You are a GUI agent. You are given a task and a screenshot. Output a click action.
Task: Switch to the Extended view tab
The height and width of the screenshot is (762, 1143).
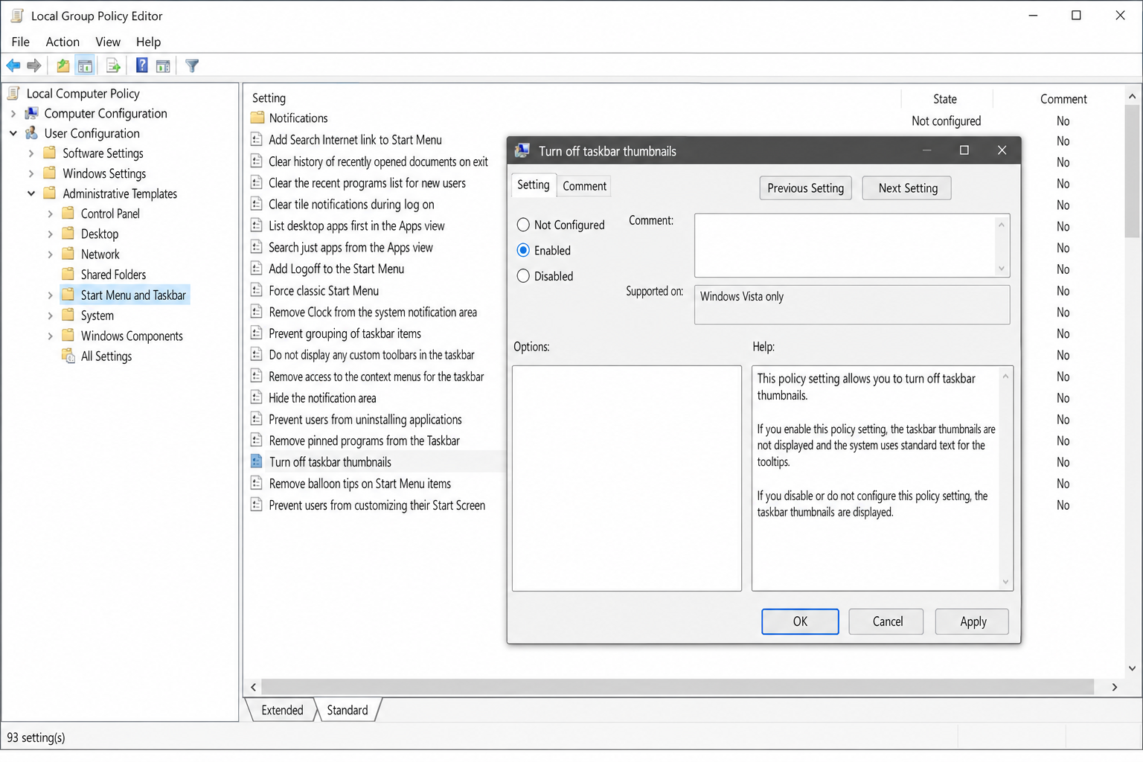(x=282, y=710)
